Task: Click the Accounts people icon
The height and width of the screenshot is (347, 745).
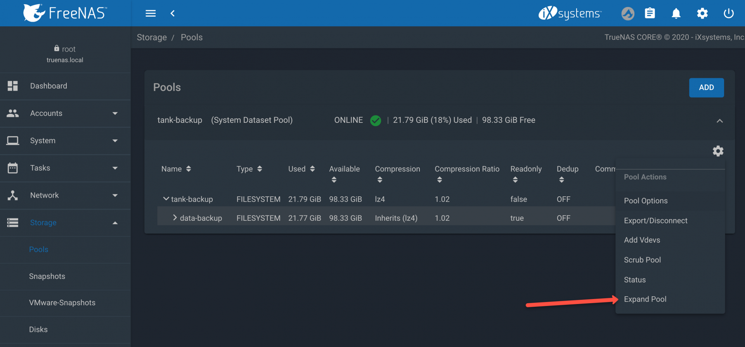Action: click(x=13, y=113)
